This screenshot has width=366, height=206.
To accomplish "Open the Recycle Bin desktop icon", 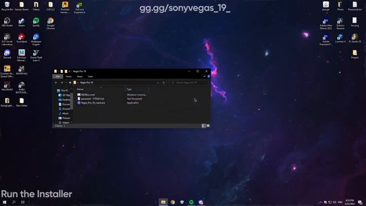I will (7, 6).
